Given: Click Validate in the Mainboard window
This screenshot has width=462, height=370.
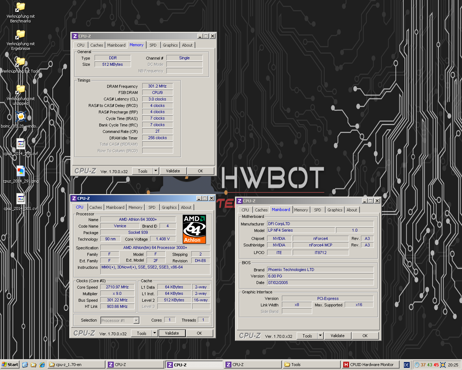Looking at the screenshot, I should pos(337,336).
